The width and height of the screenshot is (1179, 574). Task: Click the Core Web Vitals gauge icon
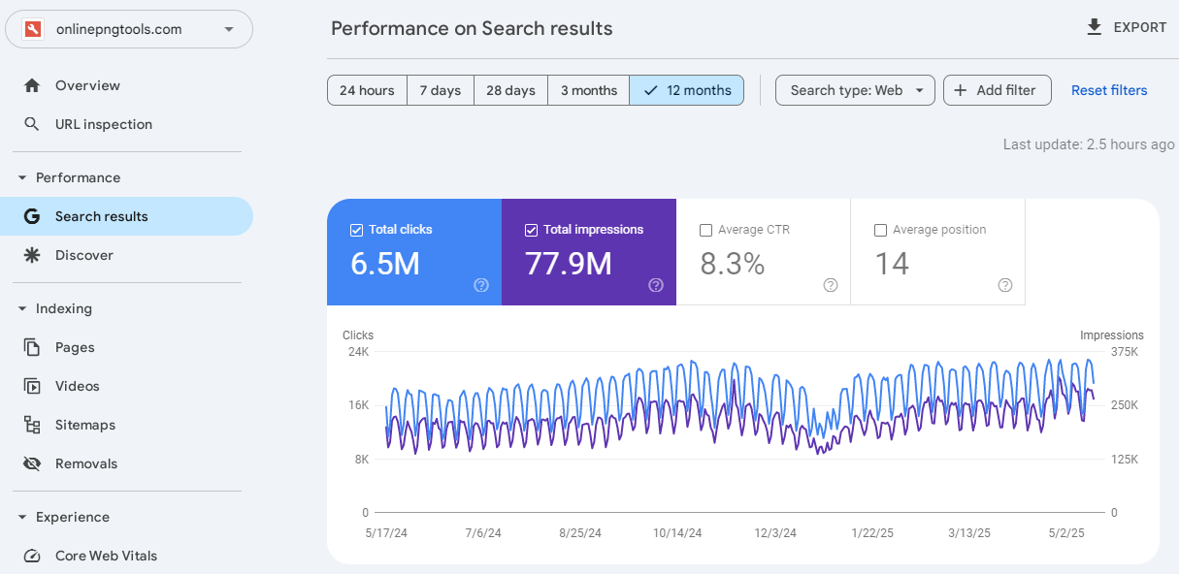[32, 556]
